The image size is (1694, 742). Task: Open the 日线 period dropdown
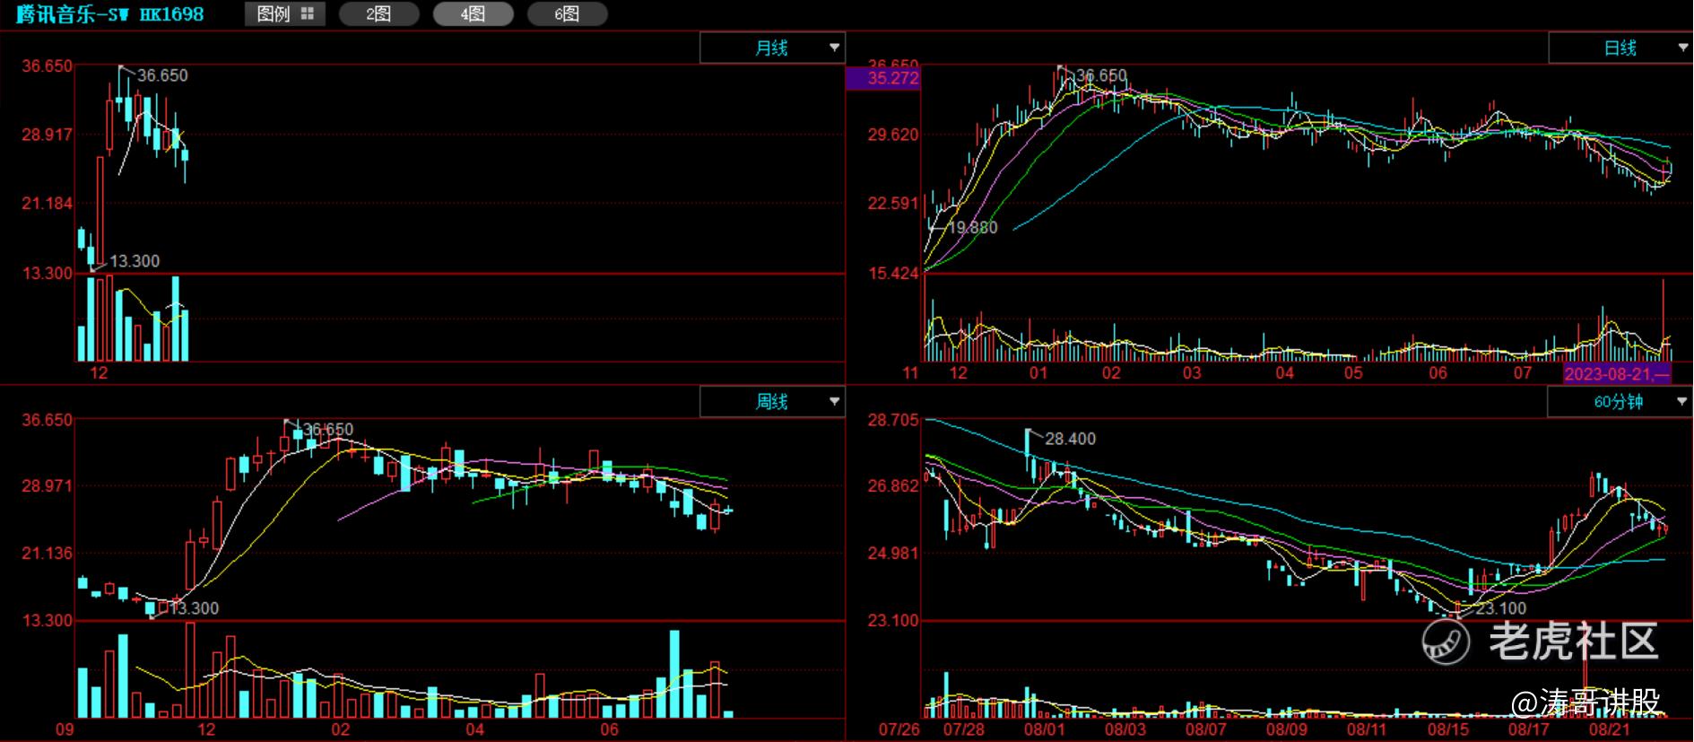(1620, 48)
